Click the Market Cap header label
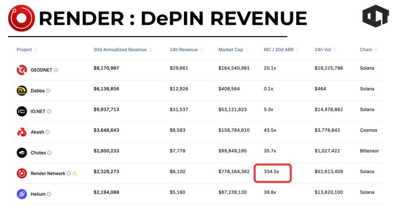 (x=231, y=49)
